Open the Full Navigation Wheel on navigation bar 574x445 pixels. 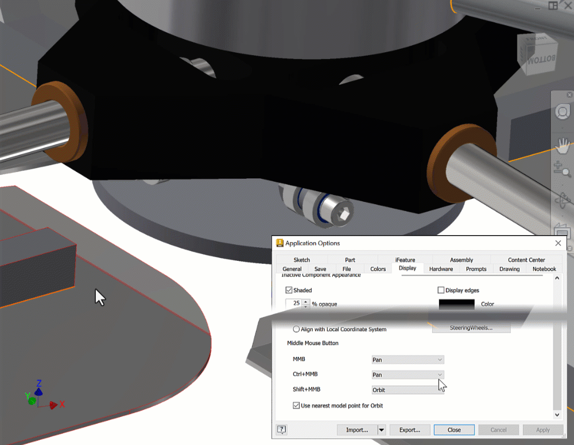563,112
